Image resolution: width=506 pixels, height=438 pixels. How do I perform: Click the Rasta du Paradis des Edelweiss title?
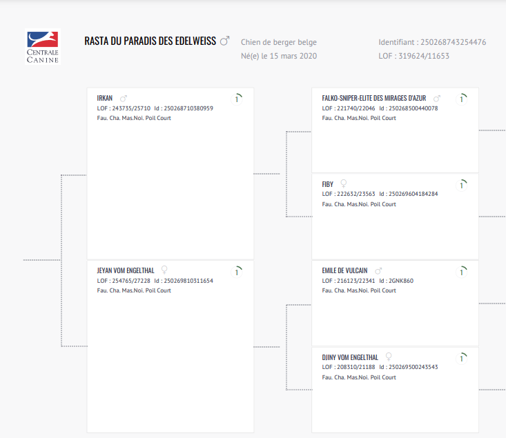click(150, 41)
